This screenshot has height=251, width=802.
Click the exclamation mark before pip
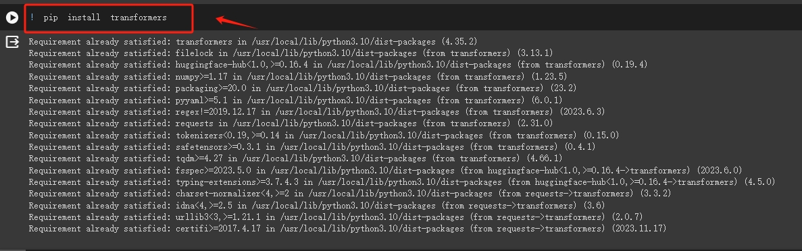tap(32, 18)
